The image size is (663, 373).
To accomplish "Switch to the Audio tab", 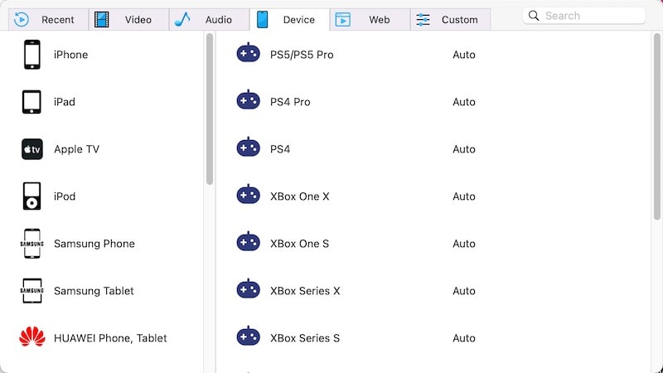I will coord(210,19).
